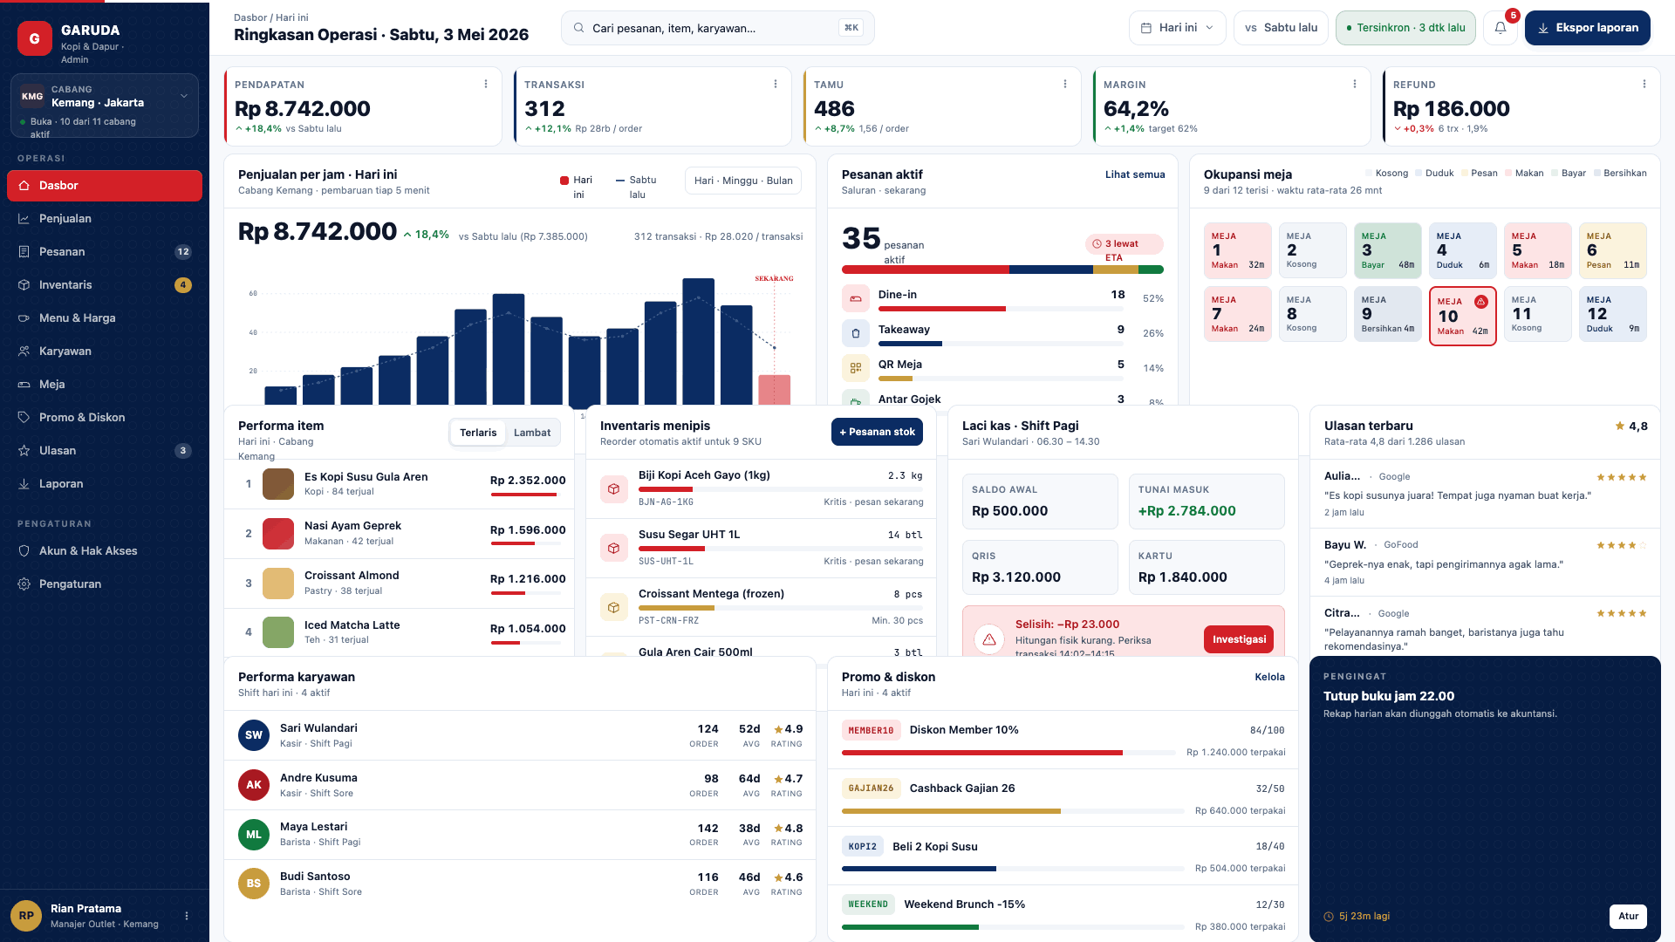Click the Meja table icon in sidebar
The width and height of the screenshot is (1675, 942).
click(24, 385)
